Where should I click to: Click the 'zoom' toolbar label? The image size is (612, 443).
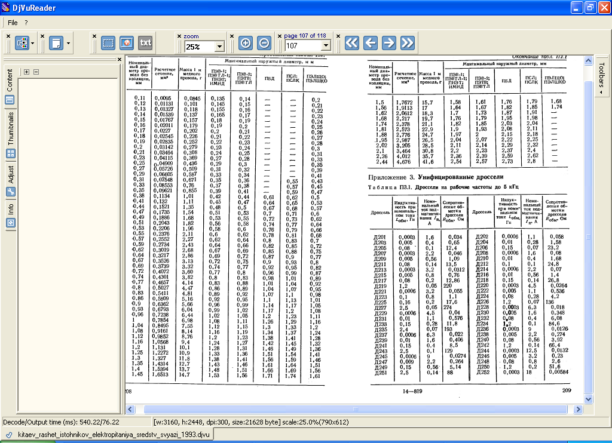click(191, 36)
